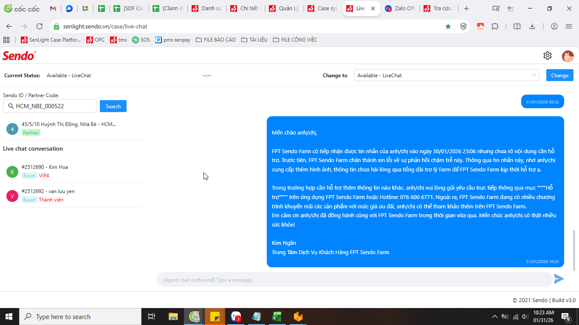
Task: Close the Live chat tab
Action: click(x=373, y=8)
